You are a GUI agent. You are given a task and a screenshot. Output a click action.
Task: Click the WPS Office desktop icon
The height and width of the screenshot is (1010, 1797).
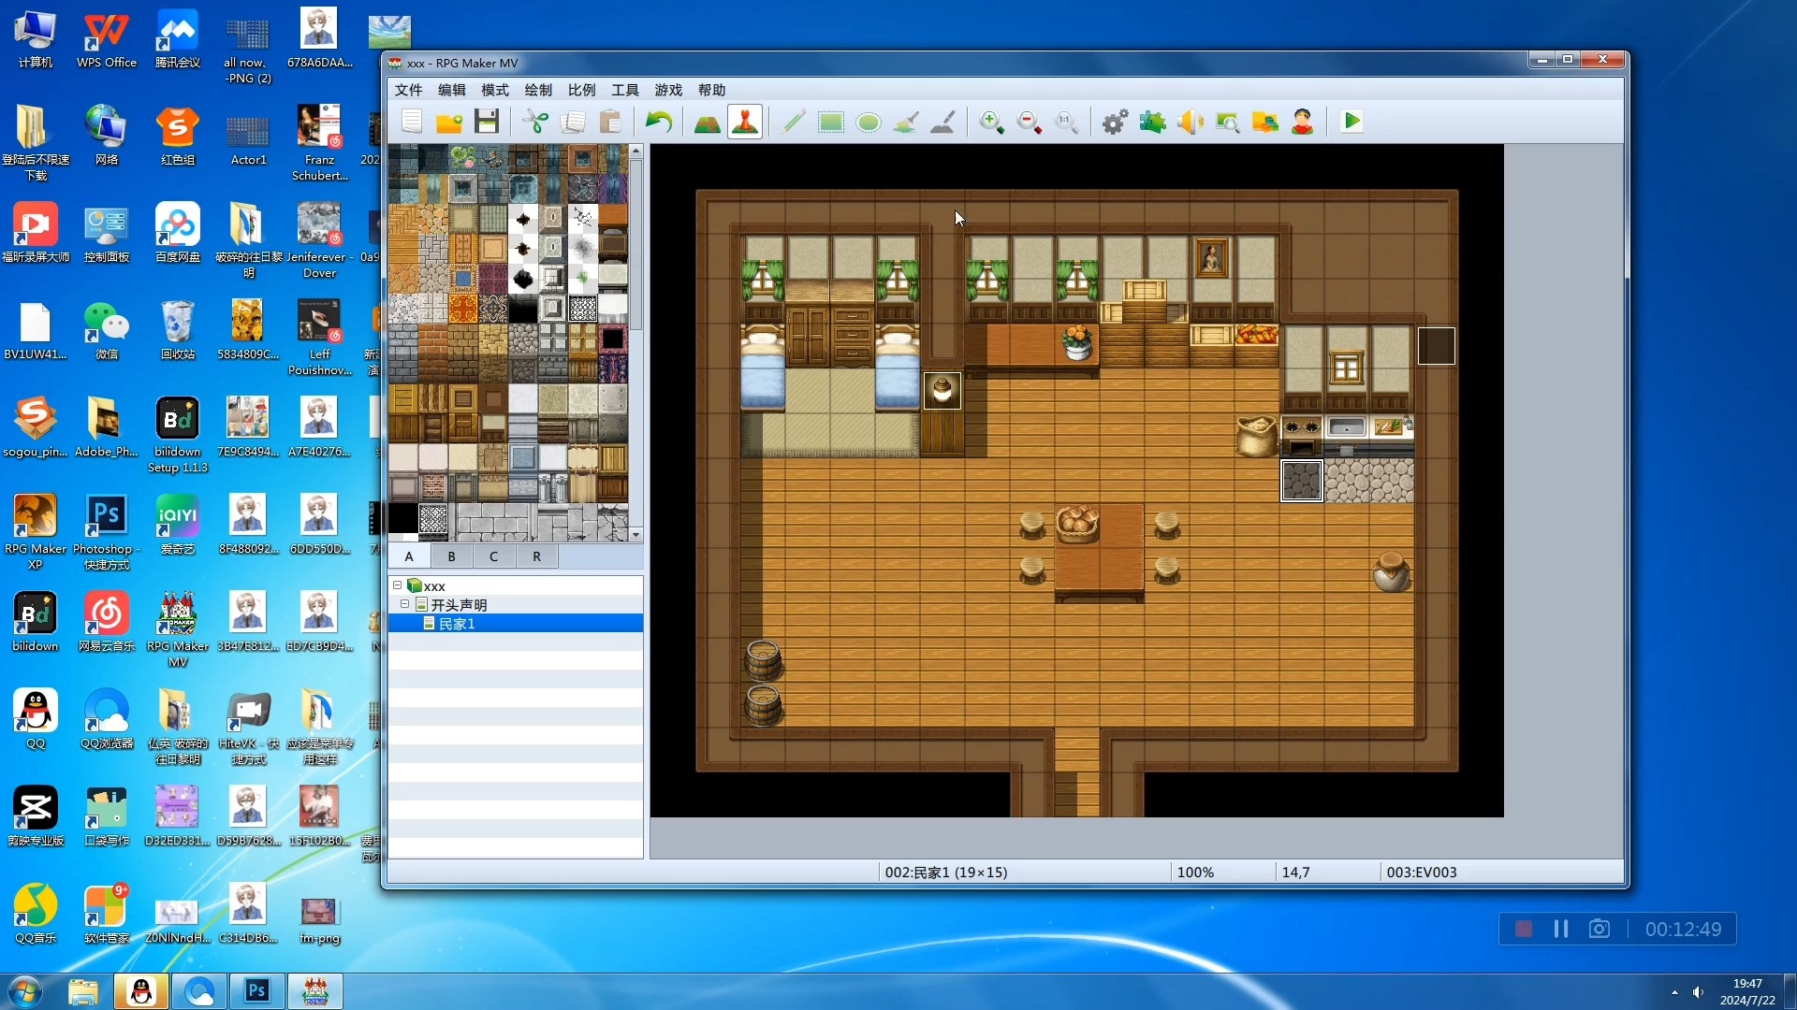tap(107, 40)
